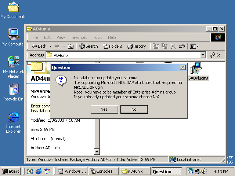Click No in the Question dialog
Viewport: 235px width, 176px height.
(134, 109)
